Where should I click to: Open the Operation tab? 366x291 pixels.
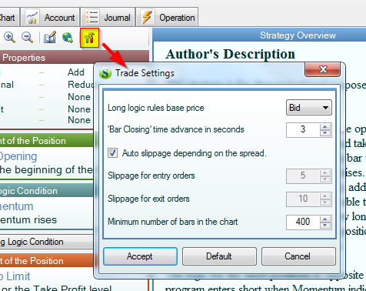[x=167, y=17]
